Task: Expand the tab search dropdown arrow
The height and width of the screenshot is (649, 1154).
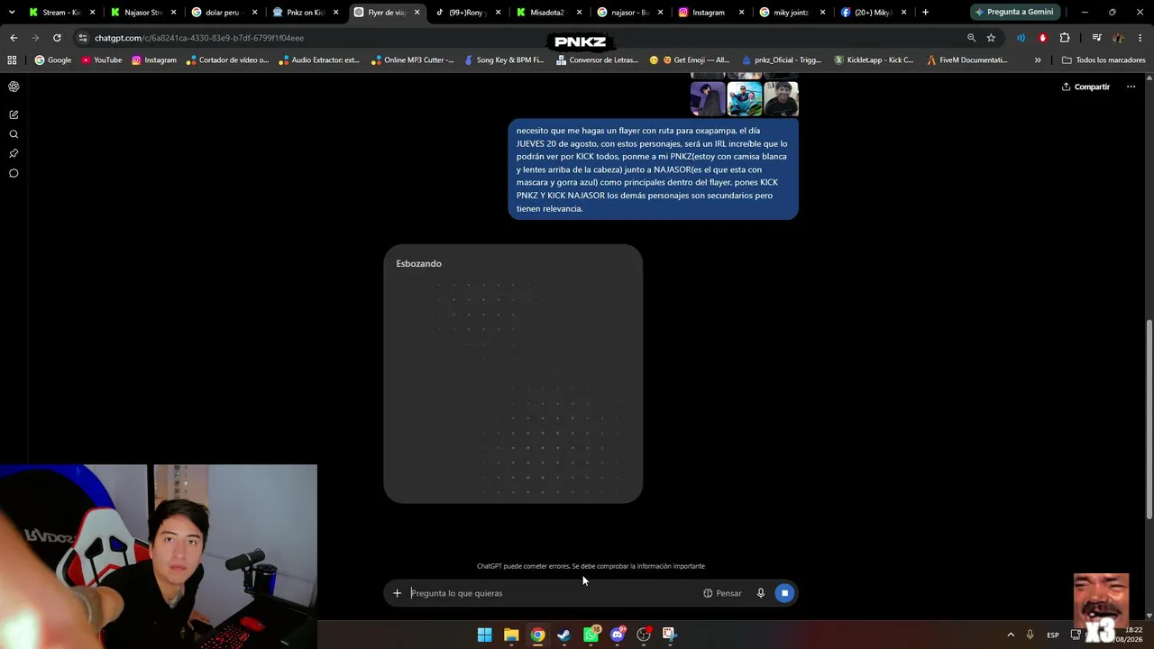Action: tap(12, 13)
